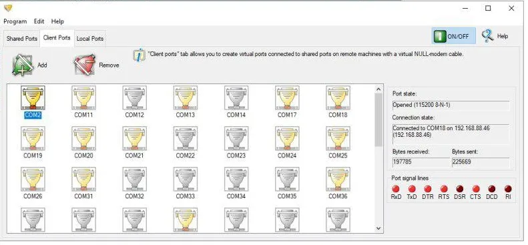This screenshot has width=528, height=245.
Task: Click the Bytes received field
Action: [x=421, y=162]
